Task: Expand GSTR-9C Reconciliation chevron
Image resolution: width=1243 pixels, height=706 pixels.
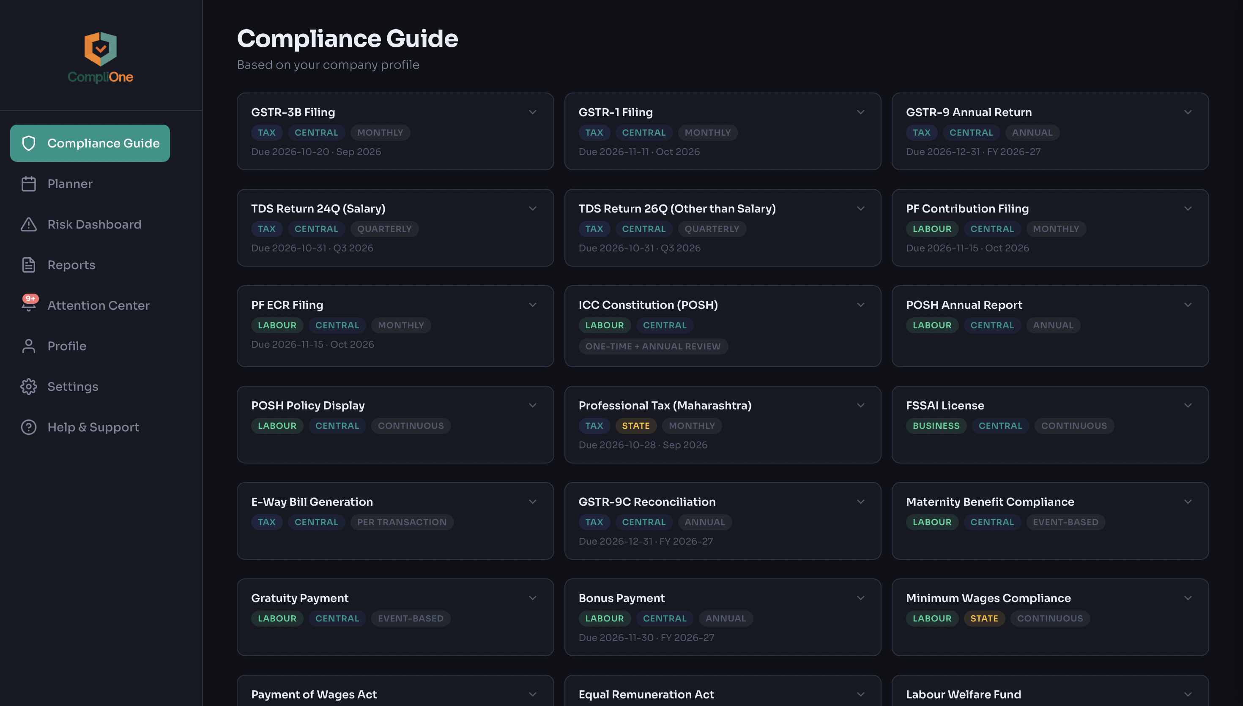Action: [860, 502]
